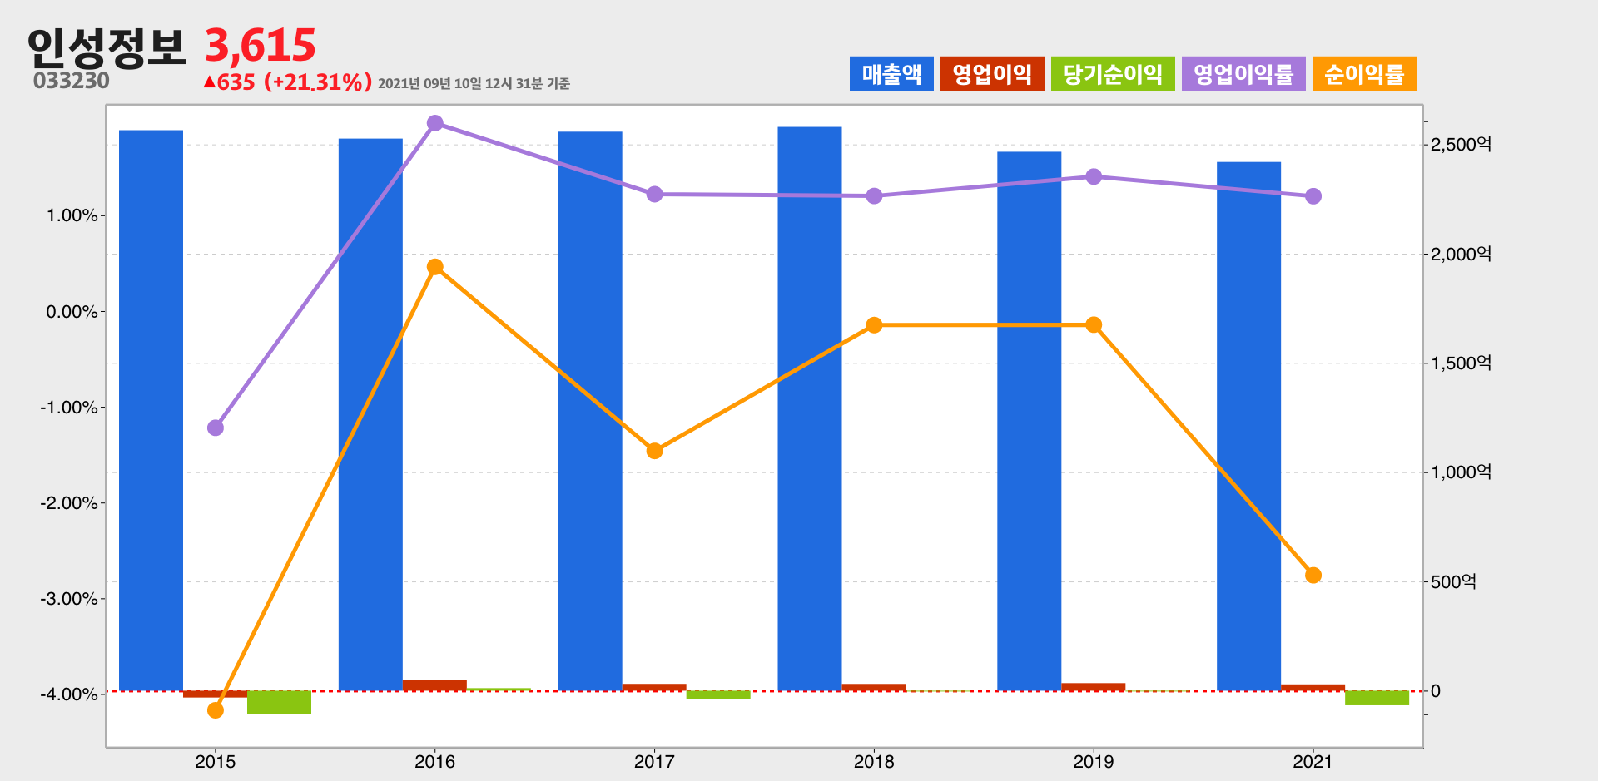Click the 2016 purple operating margin point
Screen dimensions: 1598x781
coord(434,123)
